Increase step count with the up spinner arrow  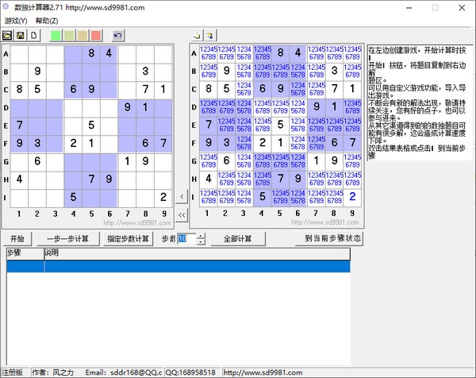point(201,235)
